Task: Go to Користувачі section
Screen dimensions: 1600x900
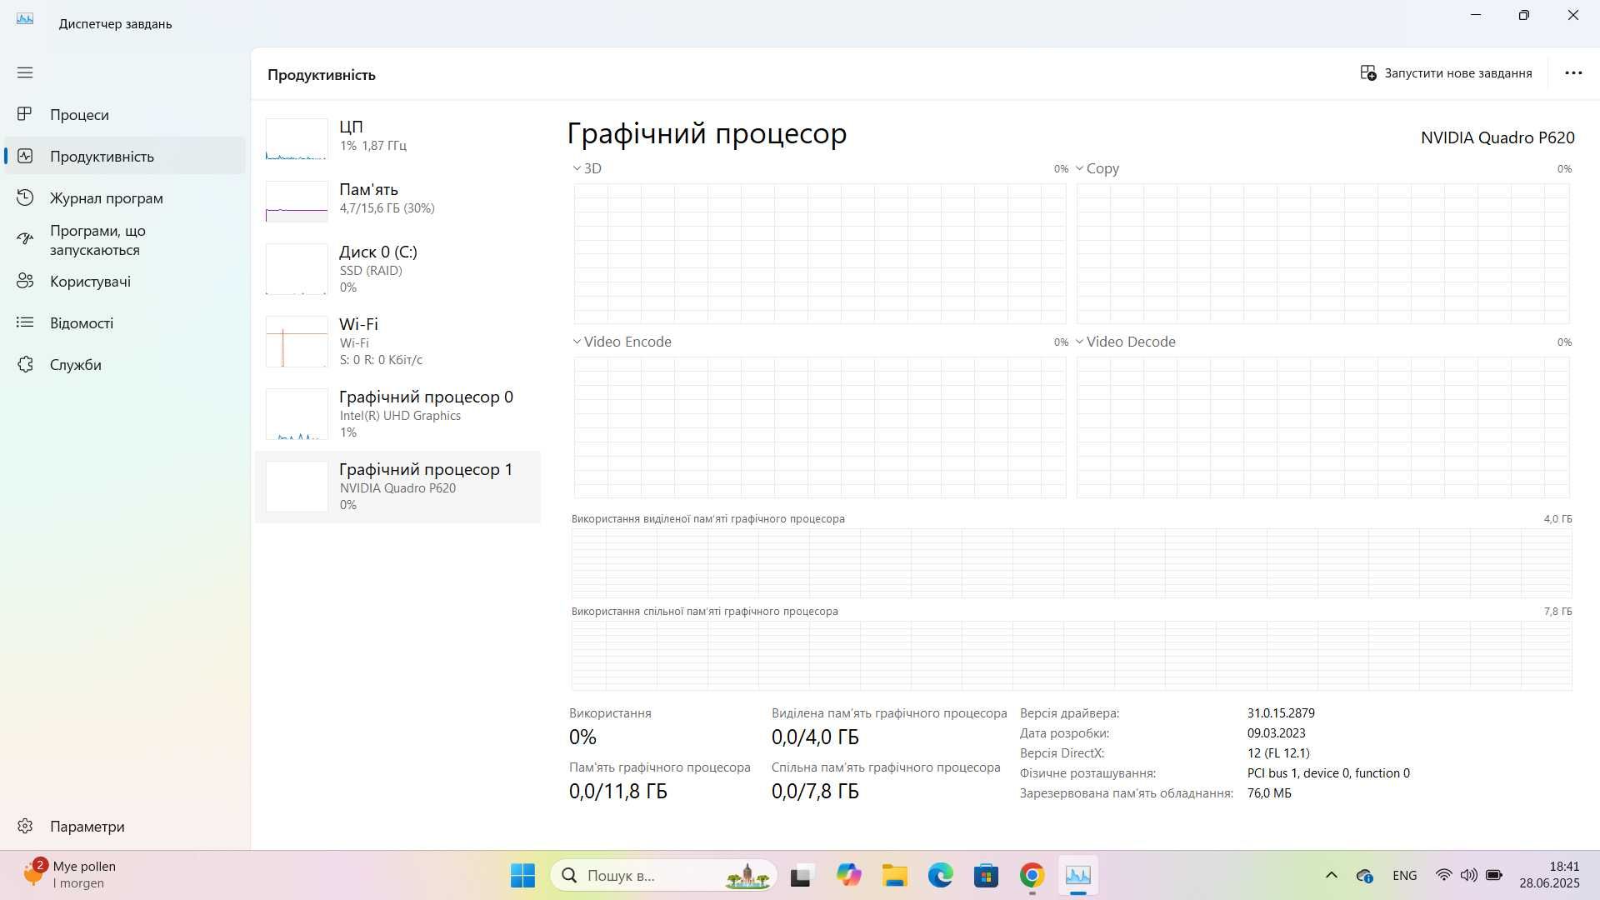Action: (x=125, y=281)
